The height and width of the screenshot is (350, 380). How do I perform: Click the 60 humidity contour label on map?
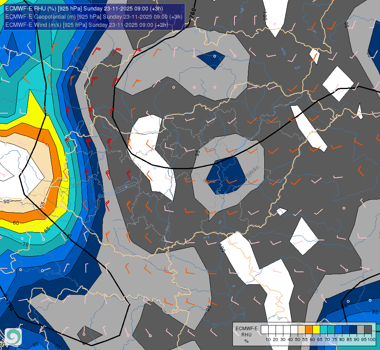[x=16, y=223]
